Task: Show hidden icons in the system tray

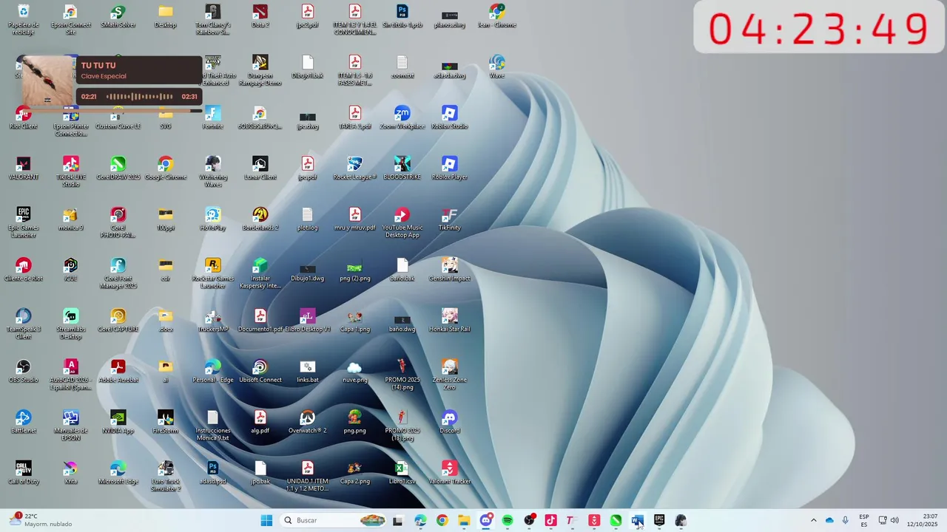Action: [x=814, y=520]
